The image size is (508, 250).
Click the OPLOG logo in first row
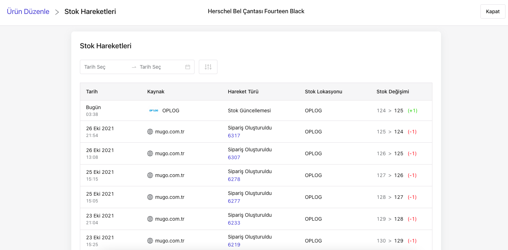point(154,111)
